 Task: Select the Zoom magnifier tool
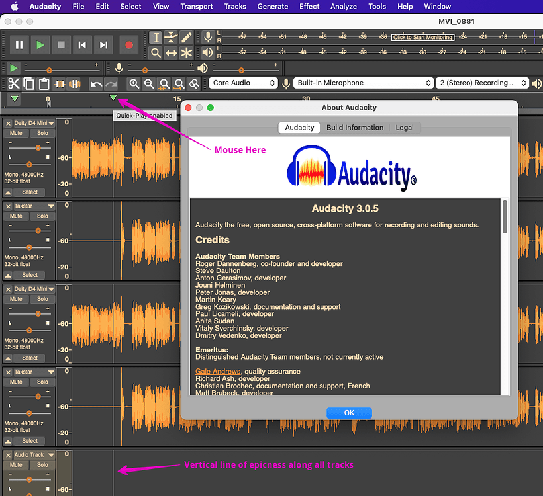(156, 52)
